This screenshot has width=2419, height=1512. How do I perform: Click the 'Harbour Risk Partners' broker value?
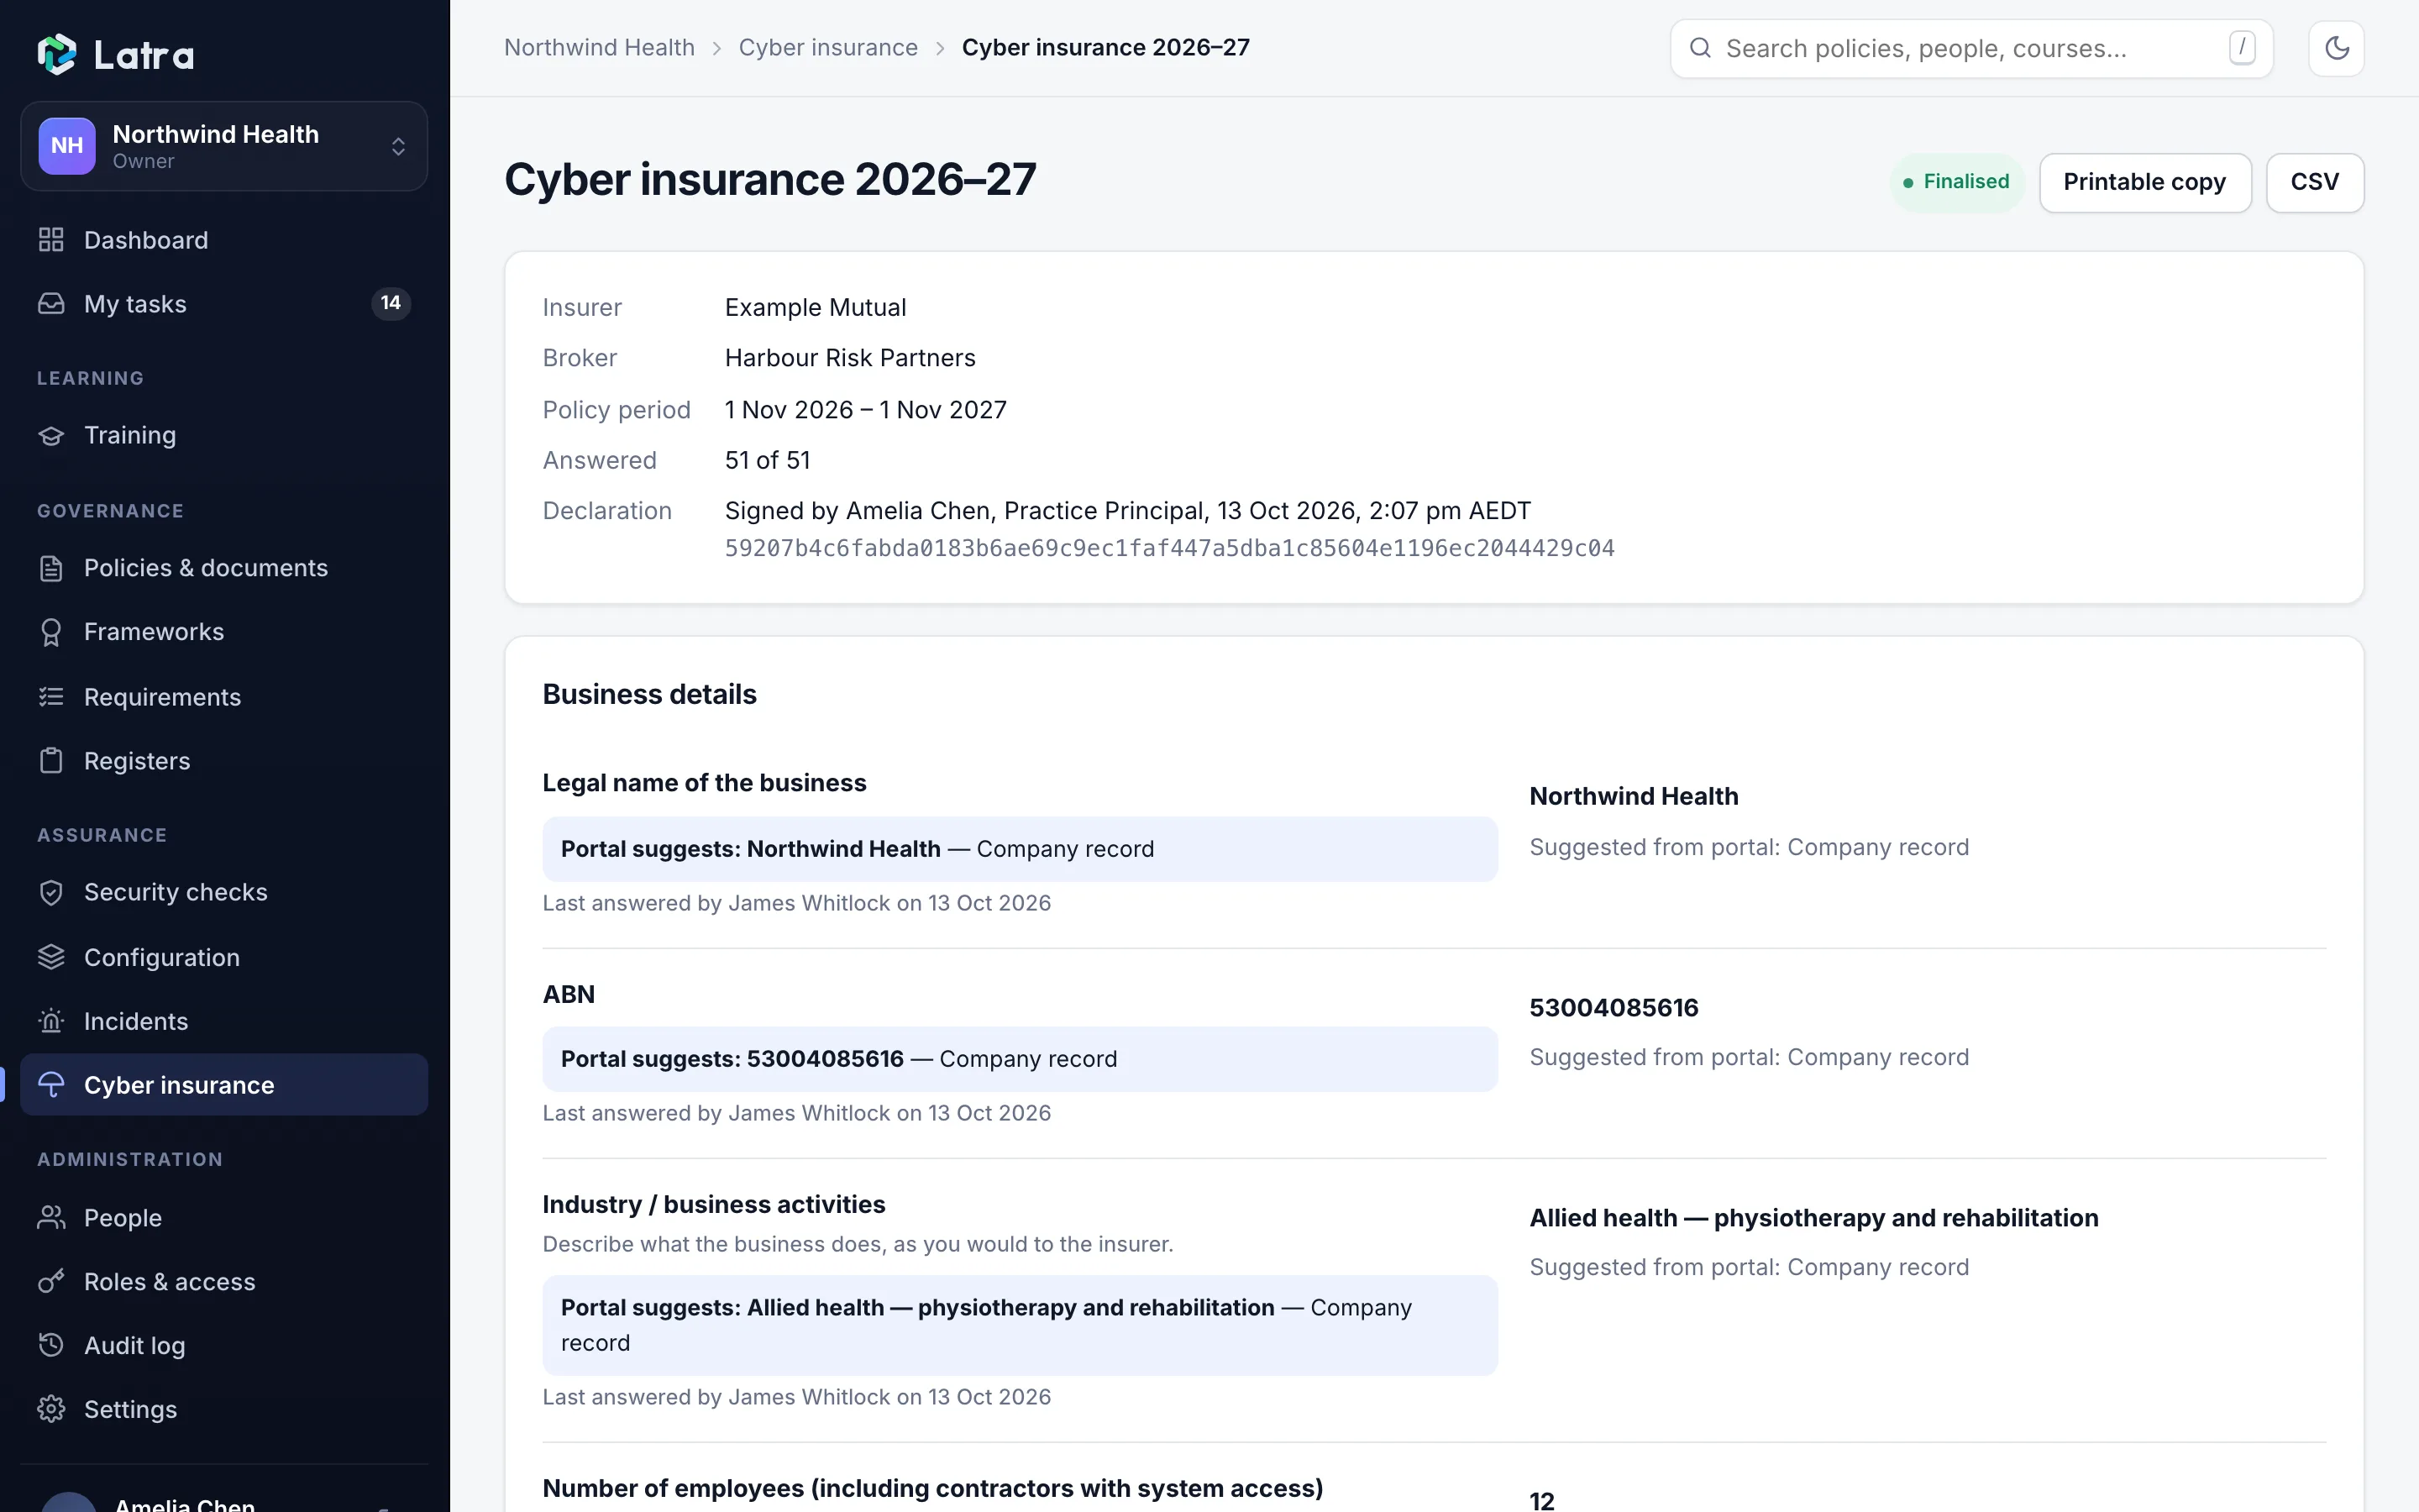[850, 358]
